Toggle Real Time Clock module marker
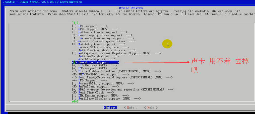 [74, 92]
